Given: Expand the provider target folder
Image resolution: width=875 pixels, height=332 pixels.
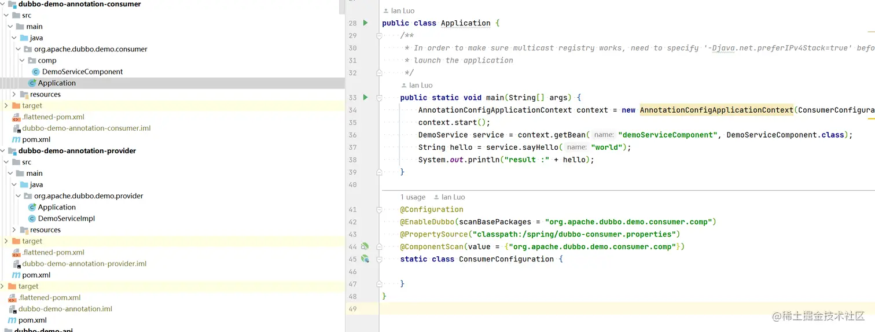Looking at the screenshot, I should (6, 241).
